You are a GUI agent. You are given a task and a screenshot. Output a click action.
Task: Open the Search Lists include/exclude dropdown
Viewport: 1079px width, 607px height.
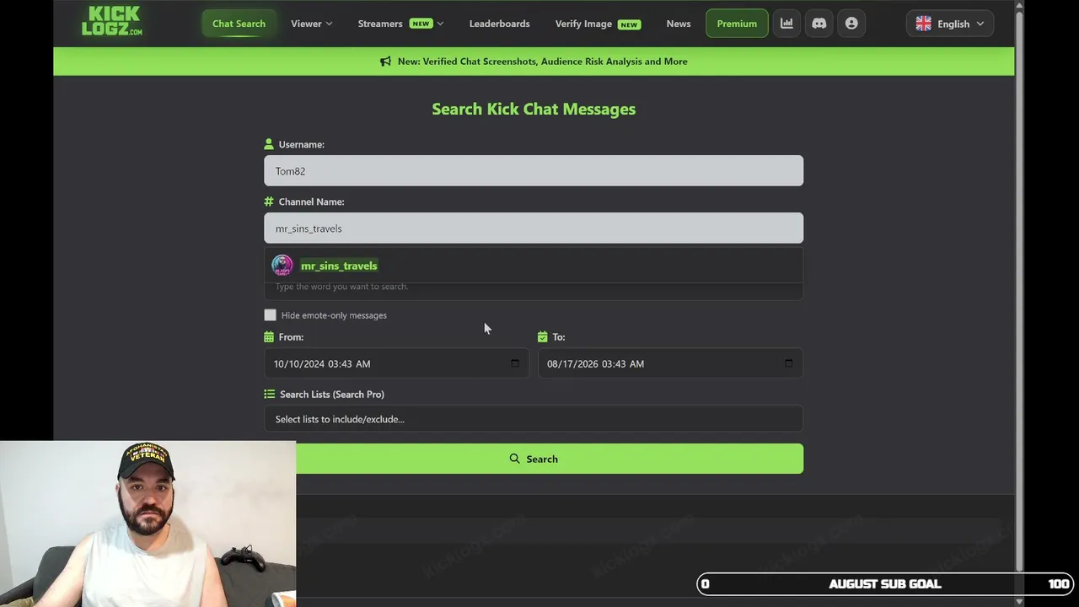pos(534,419)
